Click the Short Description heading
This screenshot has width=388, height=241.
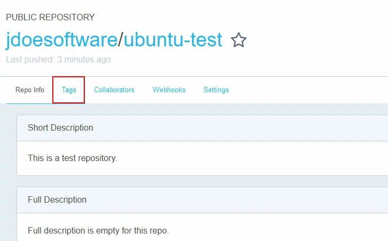(x=60, y=128)
